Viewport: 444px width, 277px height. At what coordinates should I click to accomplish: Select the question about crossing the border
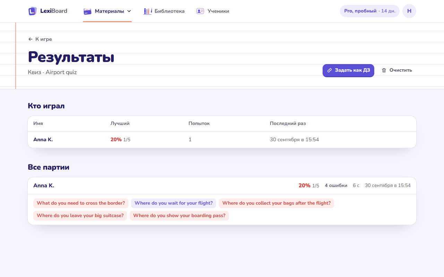pos(81,203)
